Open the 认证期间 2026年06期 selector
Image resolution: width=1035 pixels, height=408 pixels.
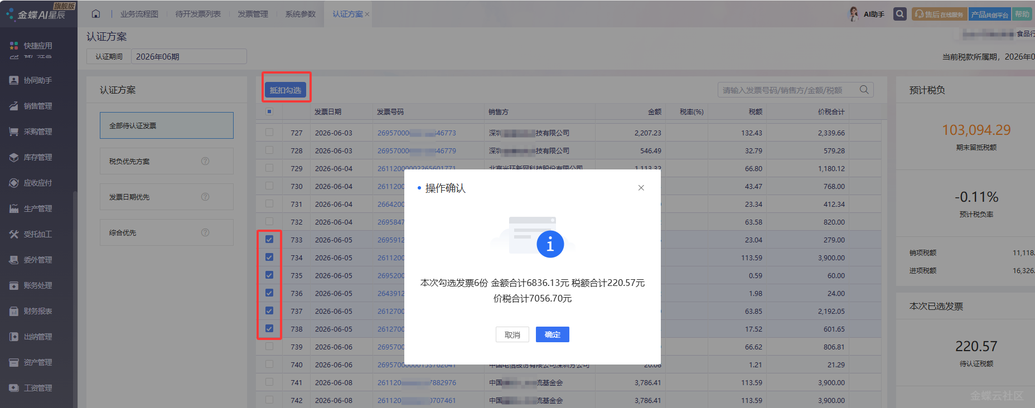(x=189, y=56)
